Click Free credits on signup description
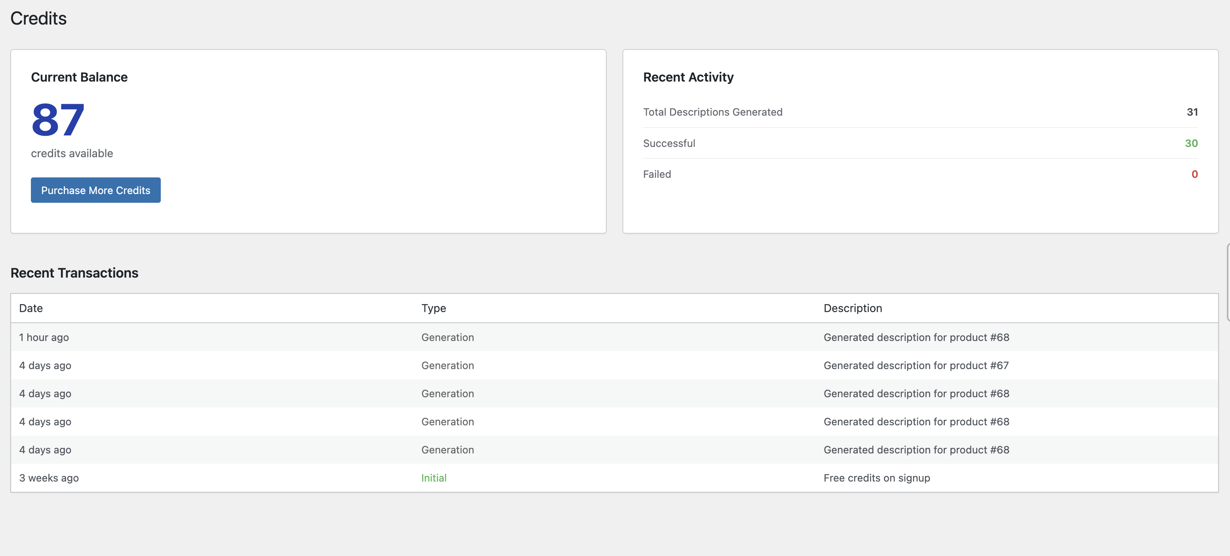Screen dimensions: 1230x556 (876, 478)
